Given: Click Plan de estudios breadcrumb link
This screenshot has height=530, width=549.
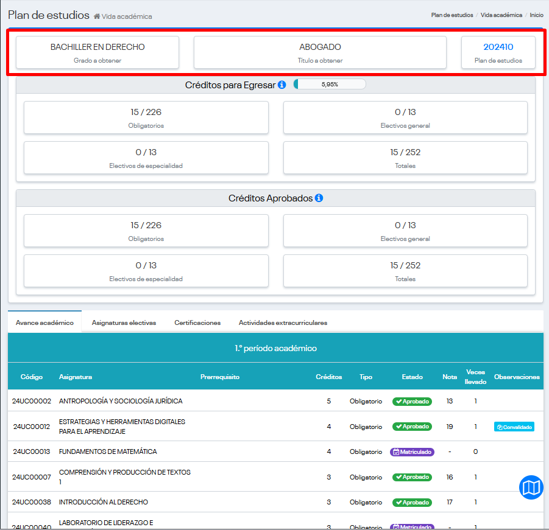Looking at the screenshot, I should [x=452, y=15].
